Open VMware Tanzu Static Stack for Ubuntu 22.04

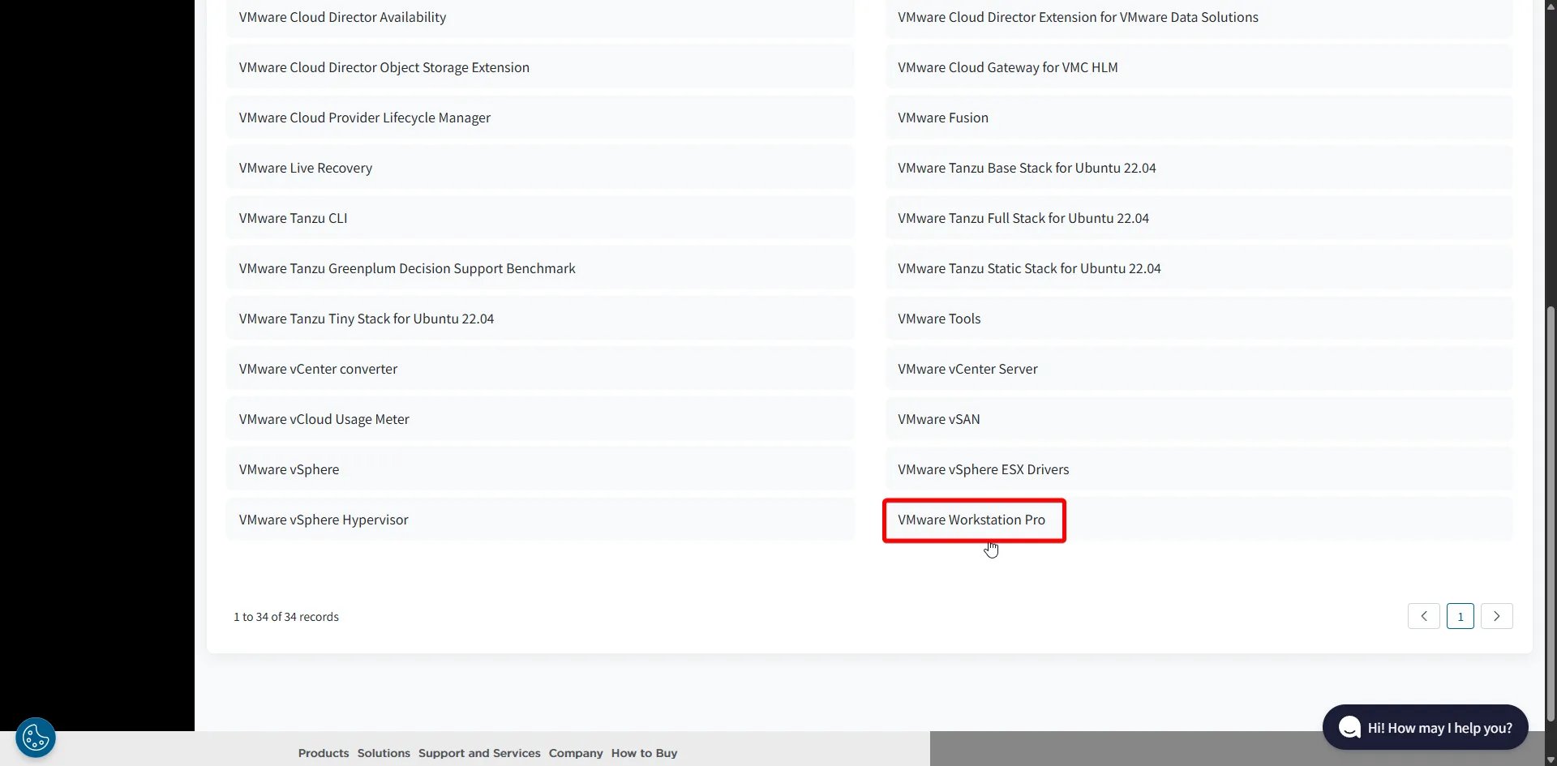pyautogui.click(x=1199, y=268)
